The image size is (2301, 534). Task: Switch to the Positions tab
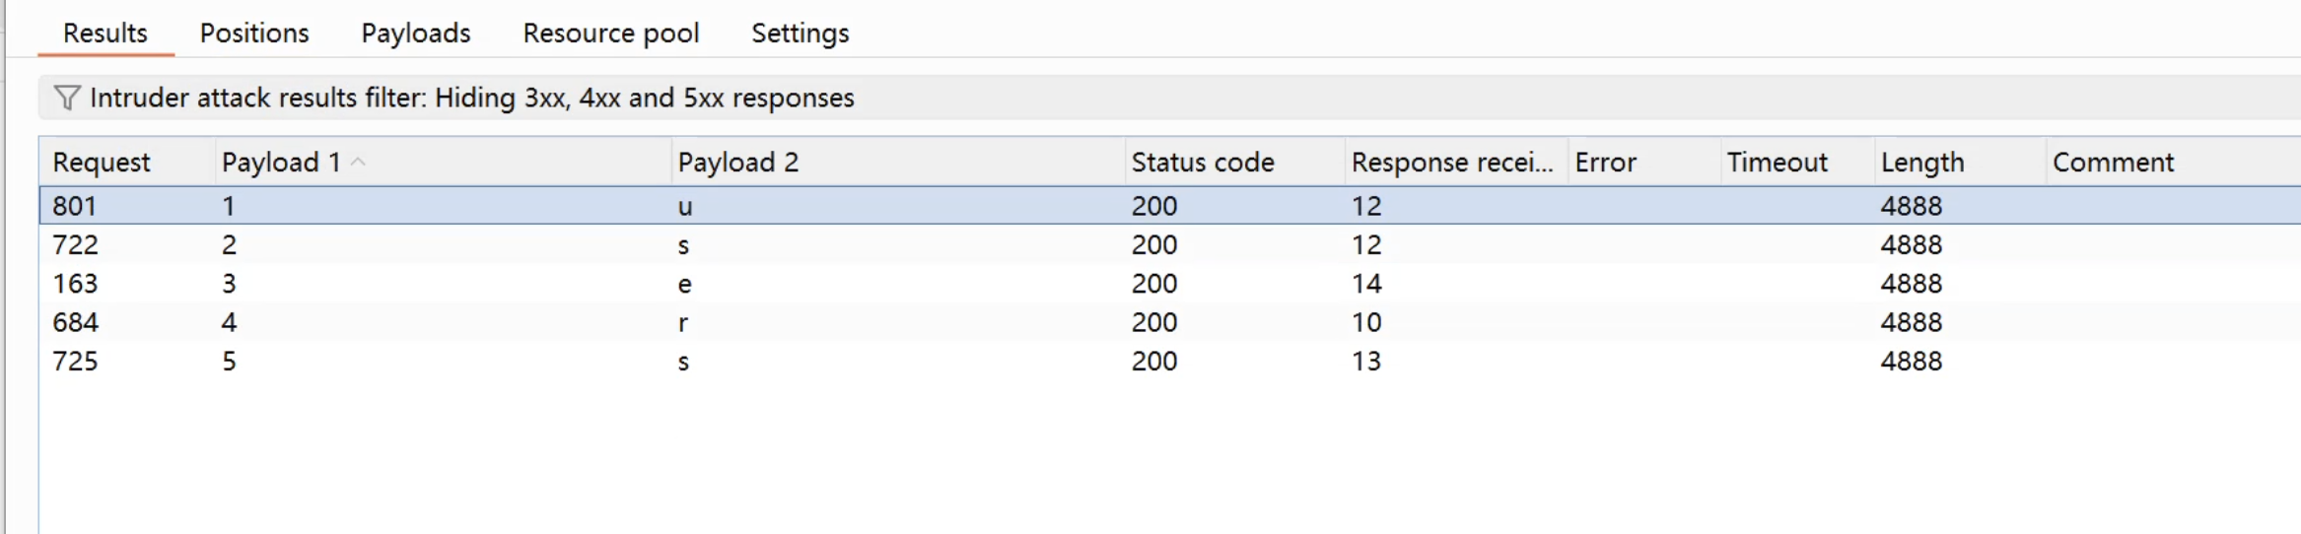(x=254, y=33)
